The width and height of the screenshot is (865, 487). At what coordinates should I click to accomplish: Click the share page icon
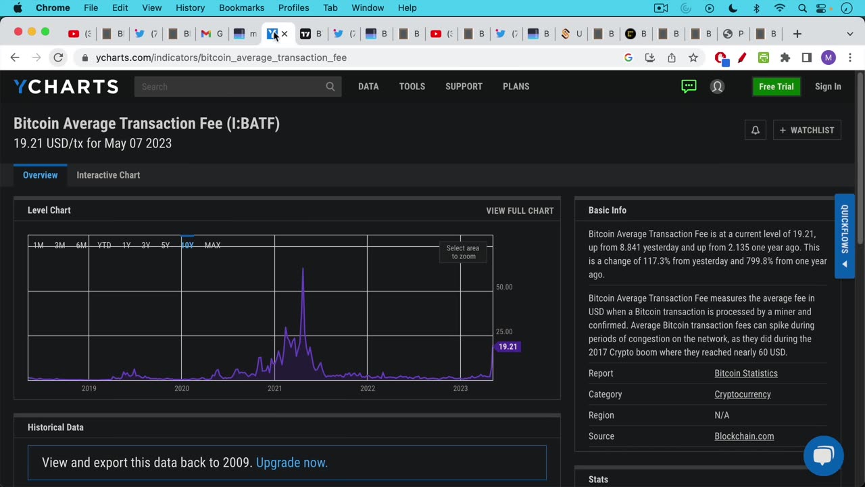click(x=672, y=57)
